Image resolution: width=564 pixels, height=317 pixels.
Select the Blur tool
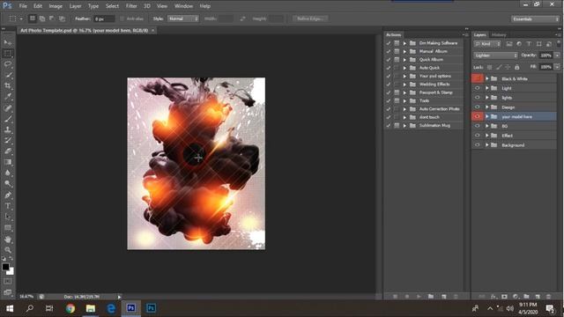[x=8, y=173]
